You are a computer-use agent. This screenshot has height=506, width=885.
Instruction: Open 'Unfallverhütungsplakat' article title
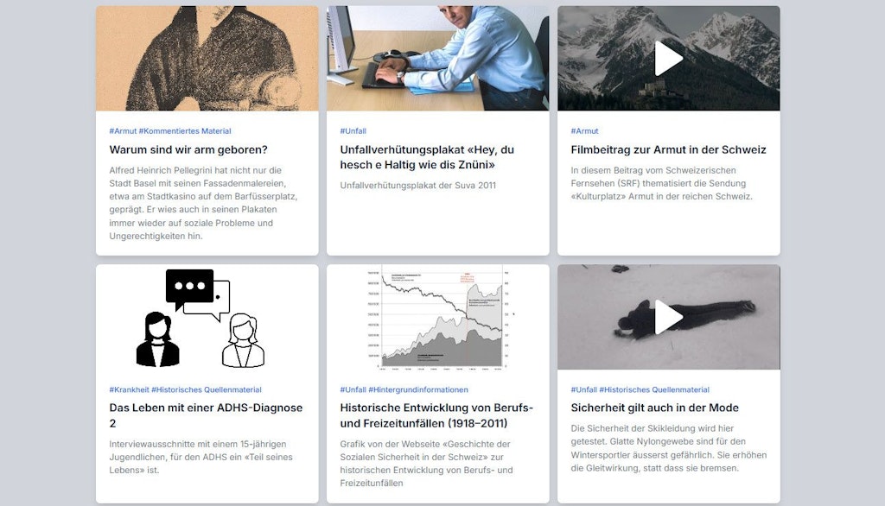point(427,157)
